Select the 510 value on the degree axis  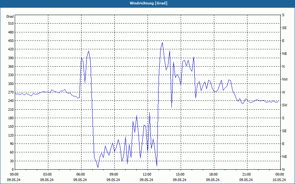coord(11,24)
